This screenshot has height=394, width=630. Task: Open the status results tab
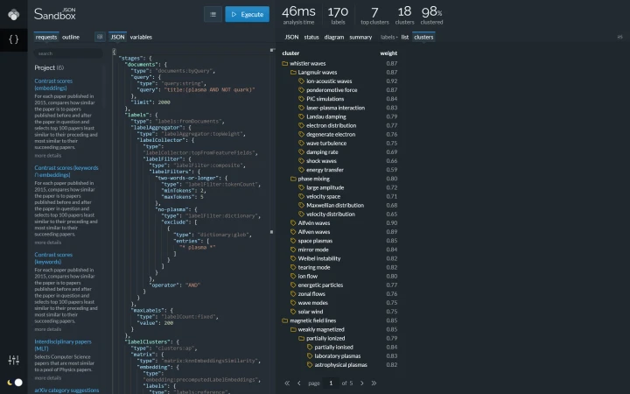(311, 37)
